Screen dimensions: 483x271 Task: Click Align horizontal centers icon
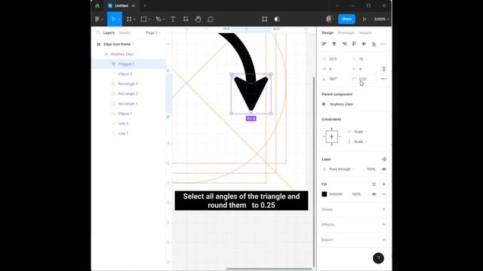[x=334, y=44]
